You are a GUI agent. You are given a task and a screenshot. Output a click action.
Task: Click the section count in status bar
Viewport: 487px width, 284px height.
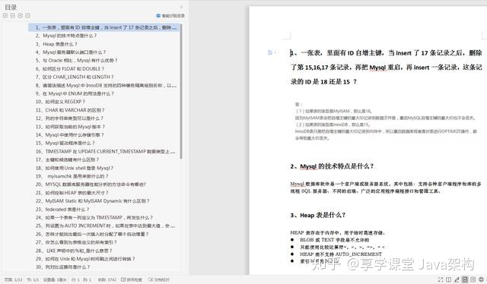33,279
